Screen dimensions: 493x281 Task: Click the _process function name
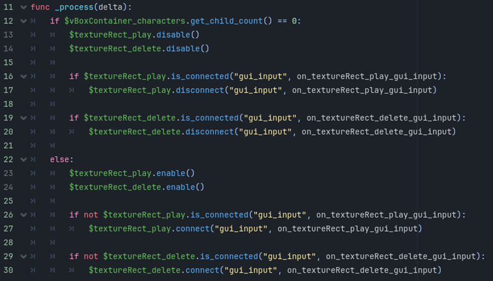click(74, 7)
